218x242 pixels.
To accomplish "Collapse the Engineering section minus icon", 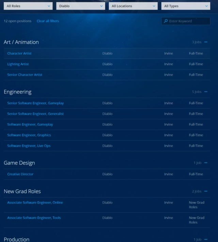I will pyautogui.click(x=206, y=92).
